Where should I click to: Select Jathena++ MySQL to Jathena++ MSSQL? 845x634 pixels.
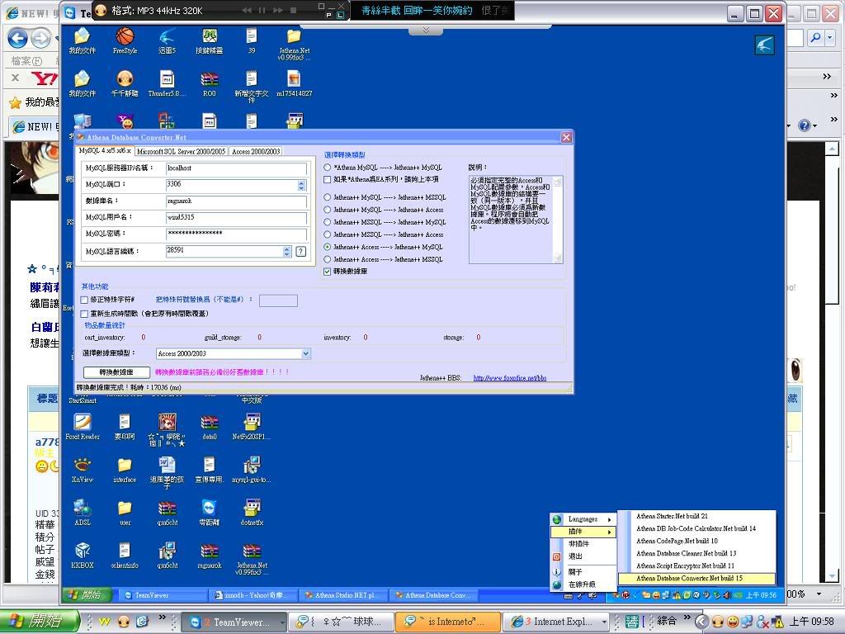coord(327,197)
